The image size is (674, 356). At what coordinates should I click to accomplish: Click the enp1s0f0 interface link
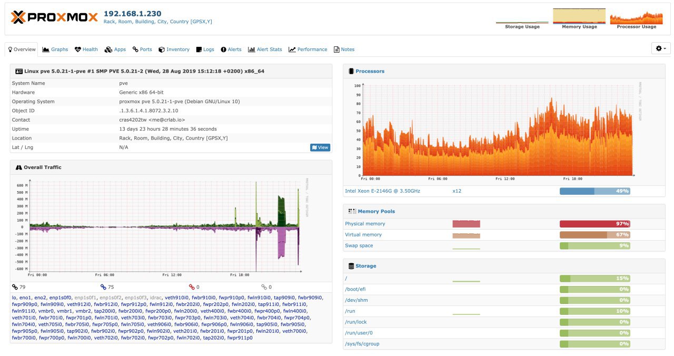click(x=61, y=298)
